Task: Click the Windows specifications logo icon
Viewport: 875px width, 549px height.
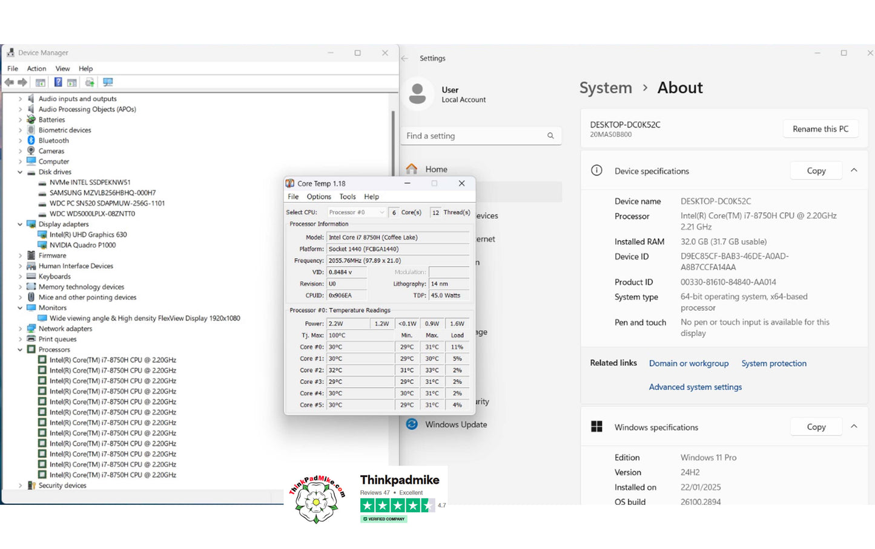Action: 596,427
